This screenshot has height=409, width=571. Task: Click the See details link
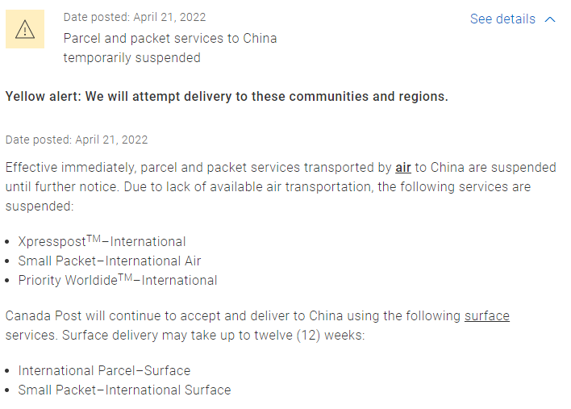coord(502,19)
